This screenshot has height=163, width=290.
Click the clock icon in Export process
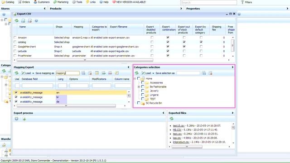pos(16,119)
